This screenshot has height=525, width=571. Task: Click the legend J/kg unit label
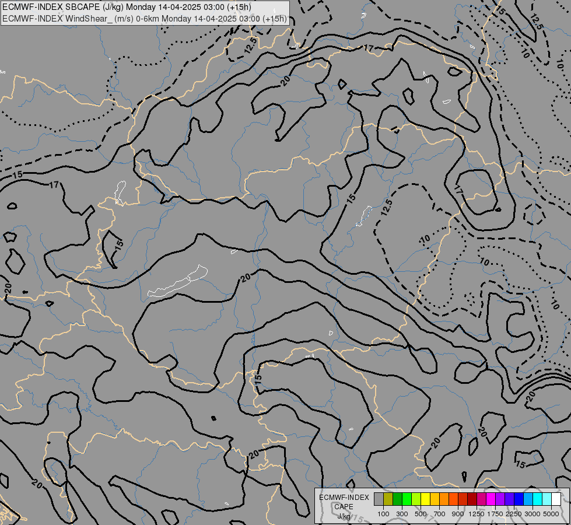(x=344, y=516)
